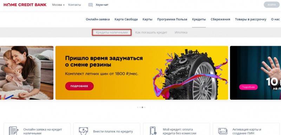Expand the Москва city dropdown
Viewport: 281px width, 135px height.
58,5
